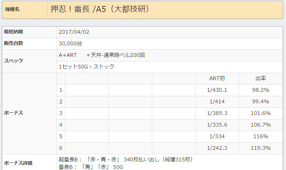Click setting number 1 in the bonus table
This screenshot has height=170, width=286.
click(x=61, y=90)
